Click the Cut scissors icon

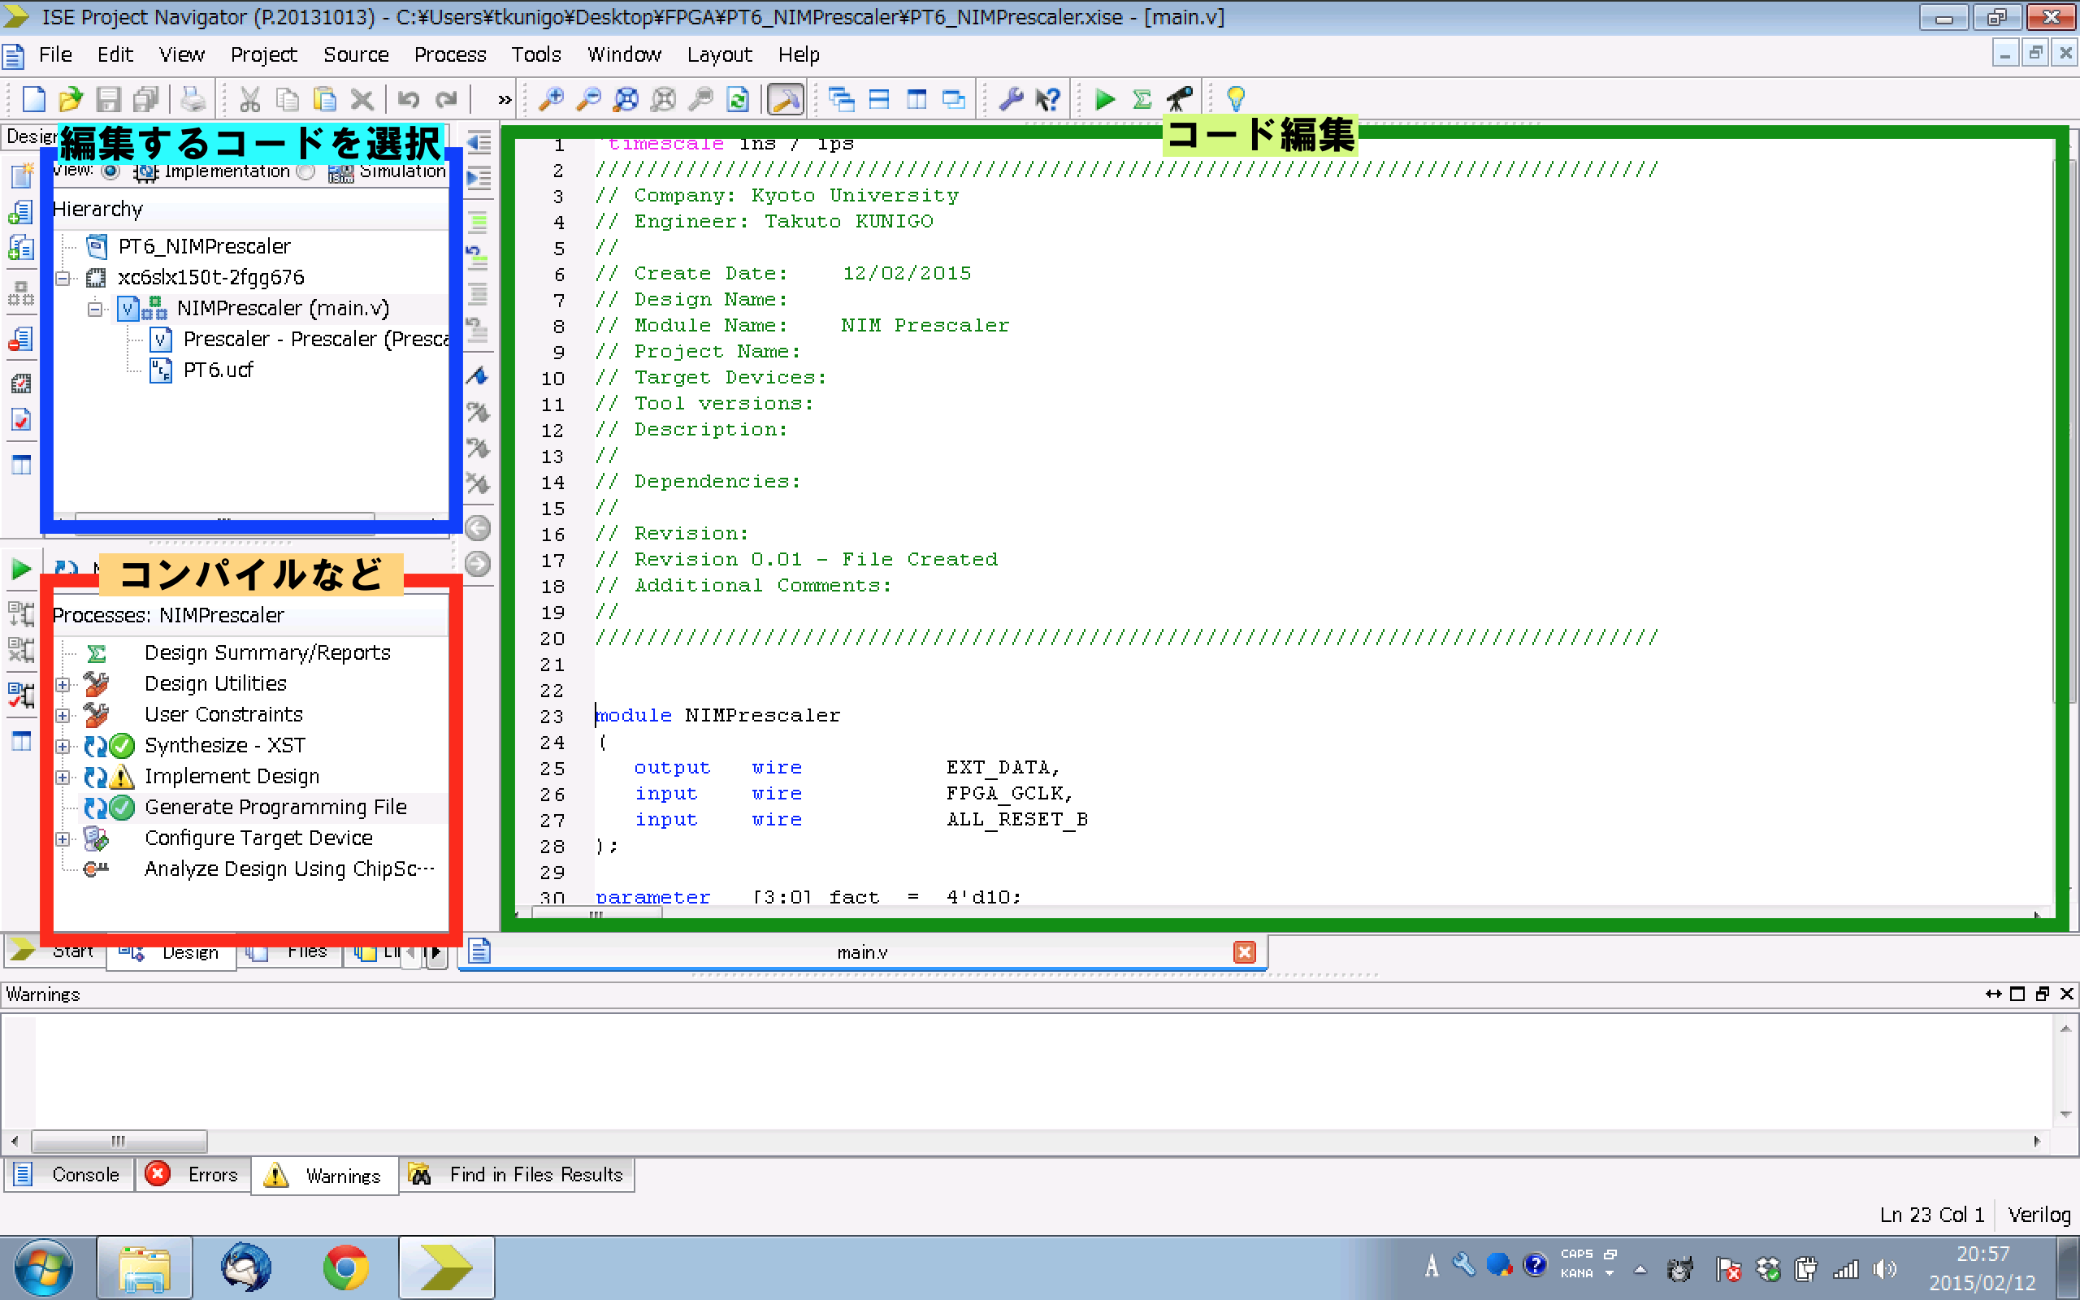click(x=249, y=100)
